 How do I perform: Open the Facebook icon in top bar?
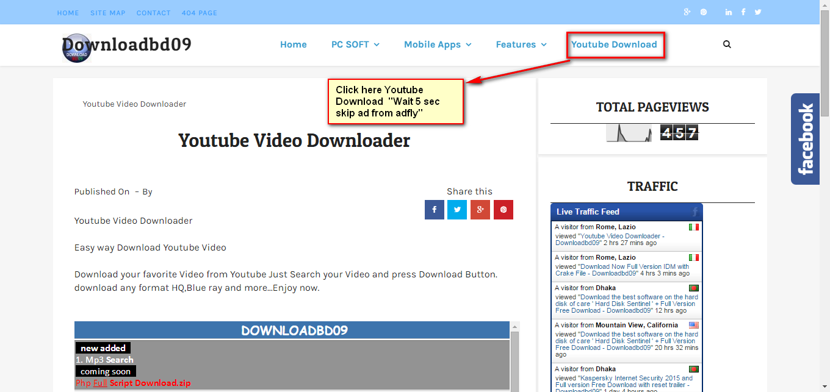pos(743,12)
